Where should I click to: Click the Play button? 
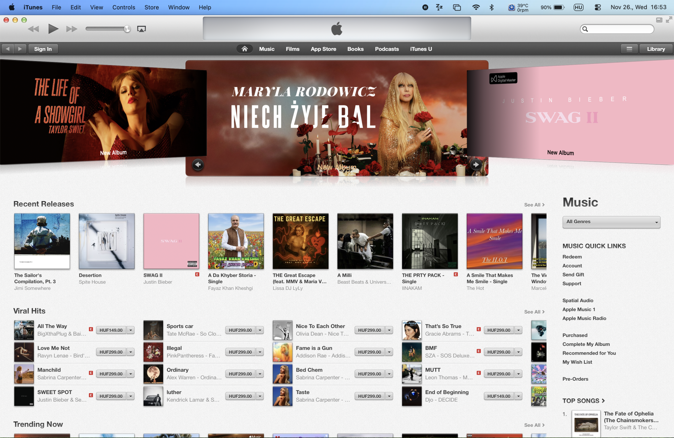click(x=53, y=29)
